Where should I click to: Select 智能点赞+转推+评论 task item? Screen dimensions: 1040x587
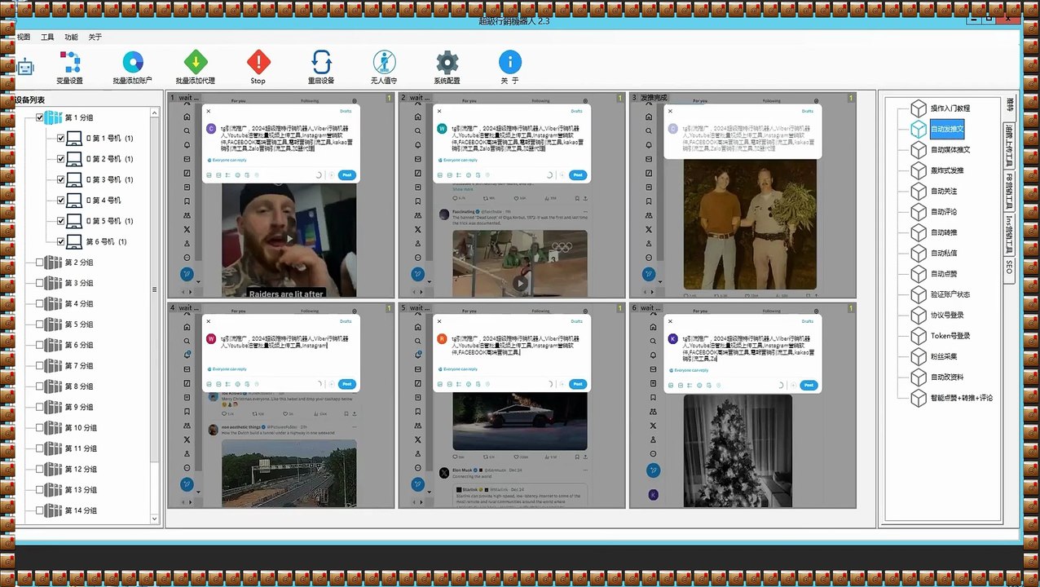[962, 398]
